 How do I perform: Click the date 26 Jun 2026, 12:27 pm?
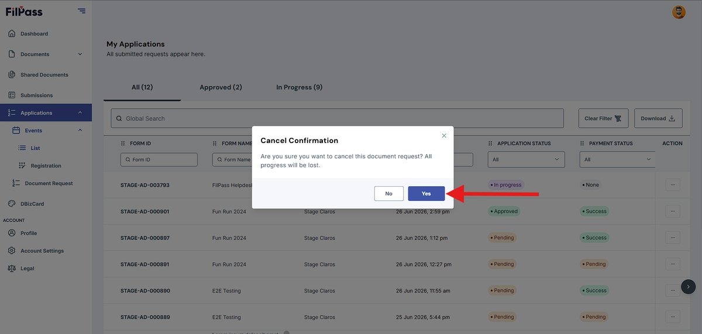[x=424, y=264]
